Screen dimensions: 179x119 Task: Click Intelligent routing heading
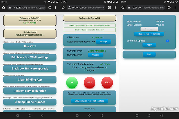pos(89,109)
